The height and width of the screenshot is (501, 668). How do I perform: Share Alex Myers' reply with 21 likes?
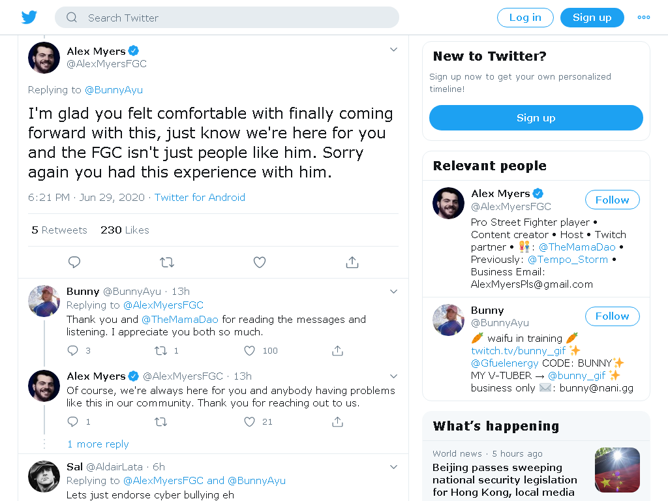coord(337,422)
